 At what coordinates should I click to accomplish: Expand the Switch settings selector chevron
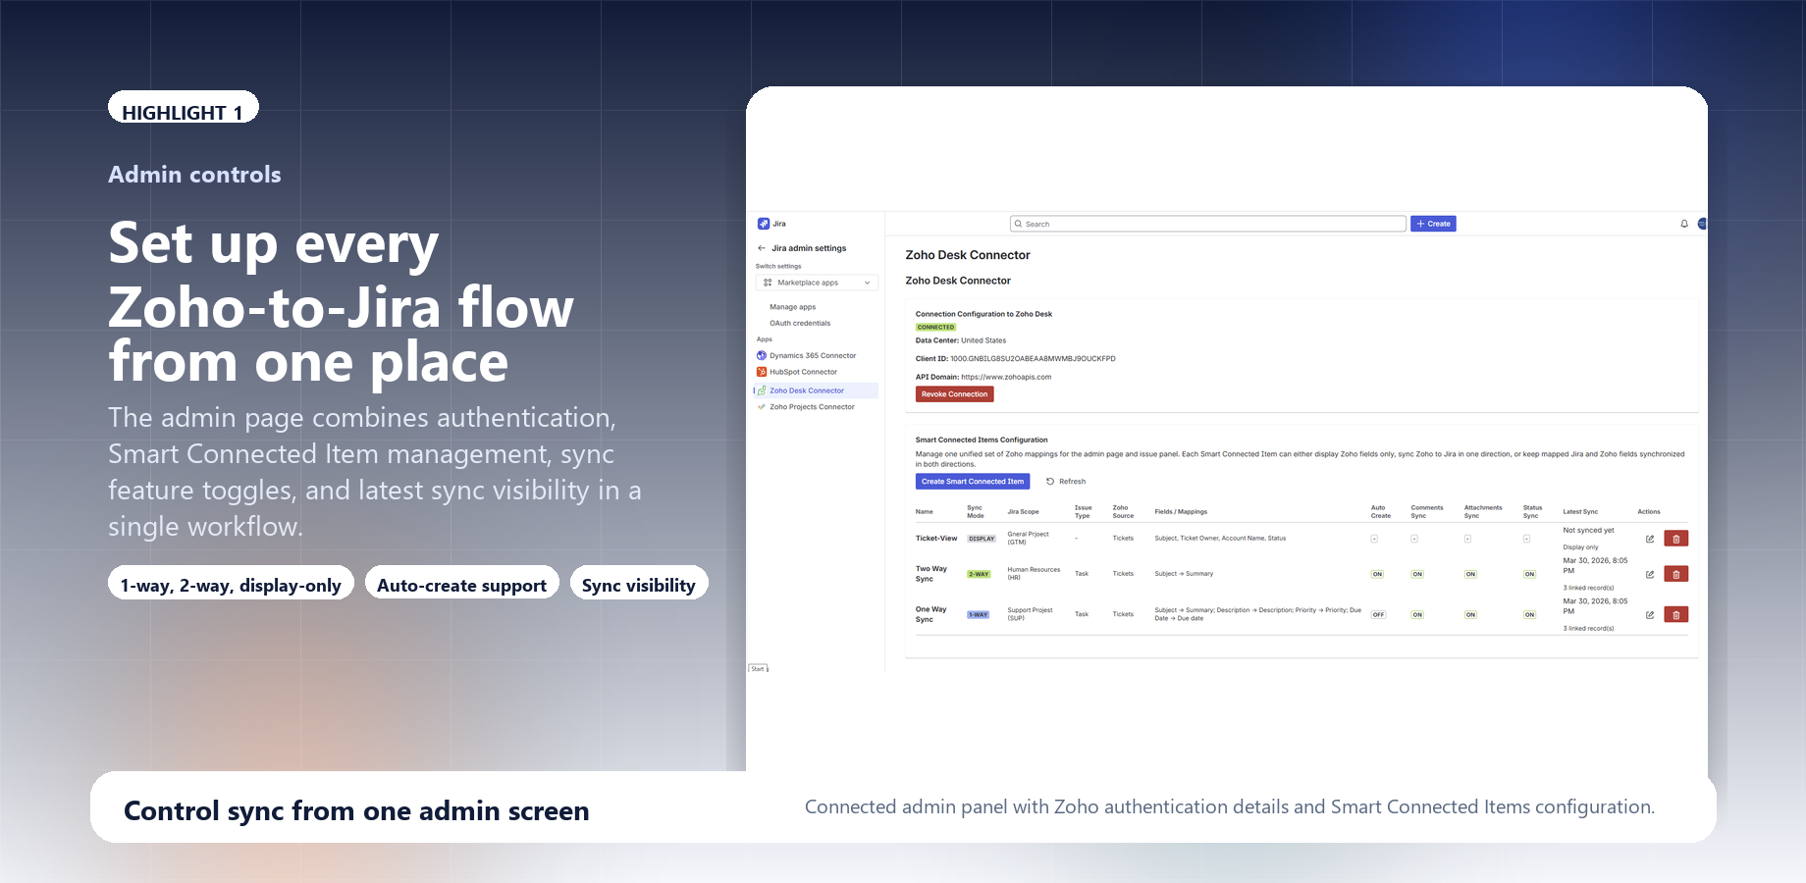(867, 283)
